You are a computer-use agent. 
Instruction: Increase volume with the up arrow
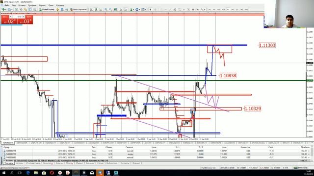(24, 17)
